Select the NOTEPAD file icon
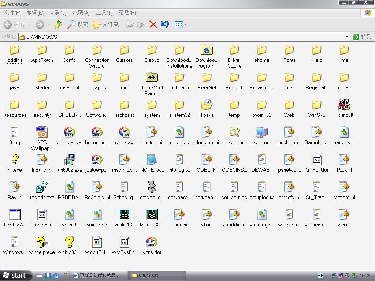The image size is (375, 281). click(152, 160)
